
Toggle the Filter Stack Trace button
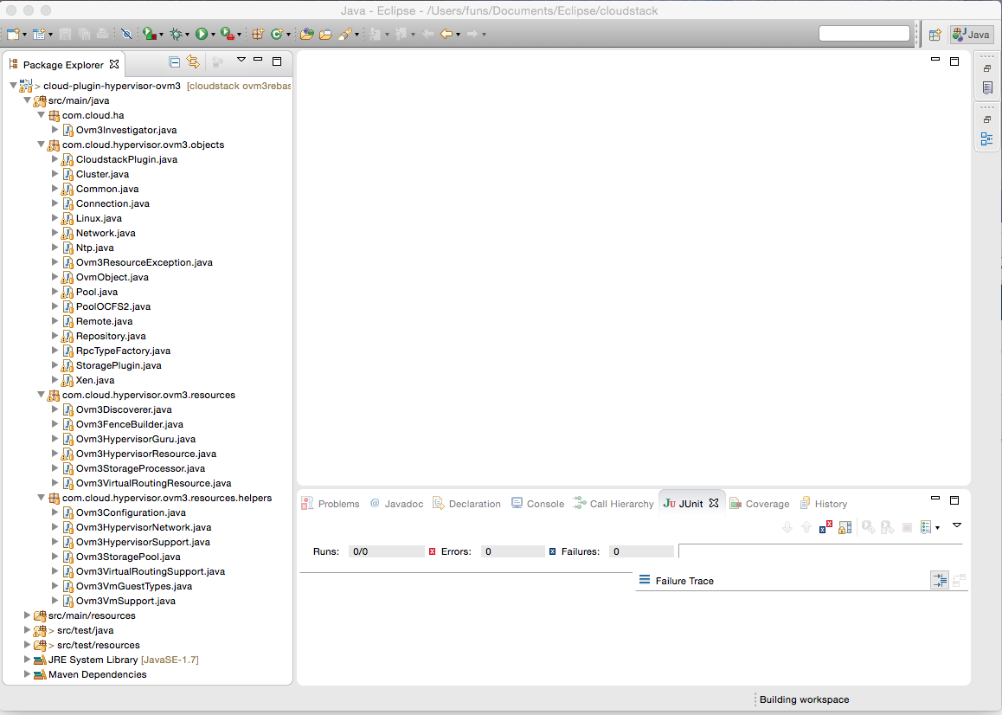[940, 580]
